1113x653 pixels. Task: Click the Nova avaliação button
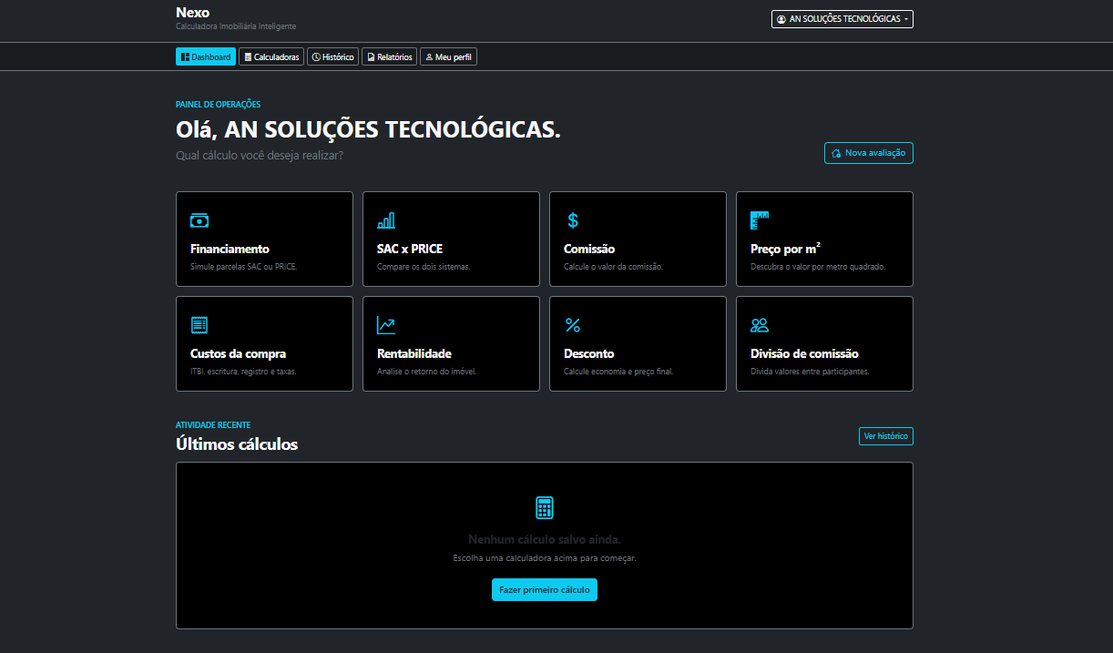869,153
